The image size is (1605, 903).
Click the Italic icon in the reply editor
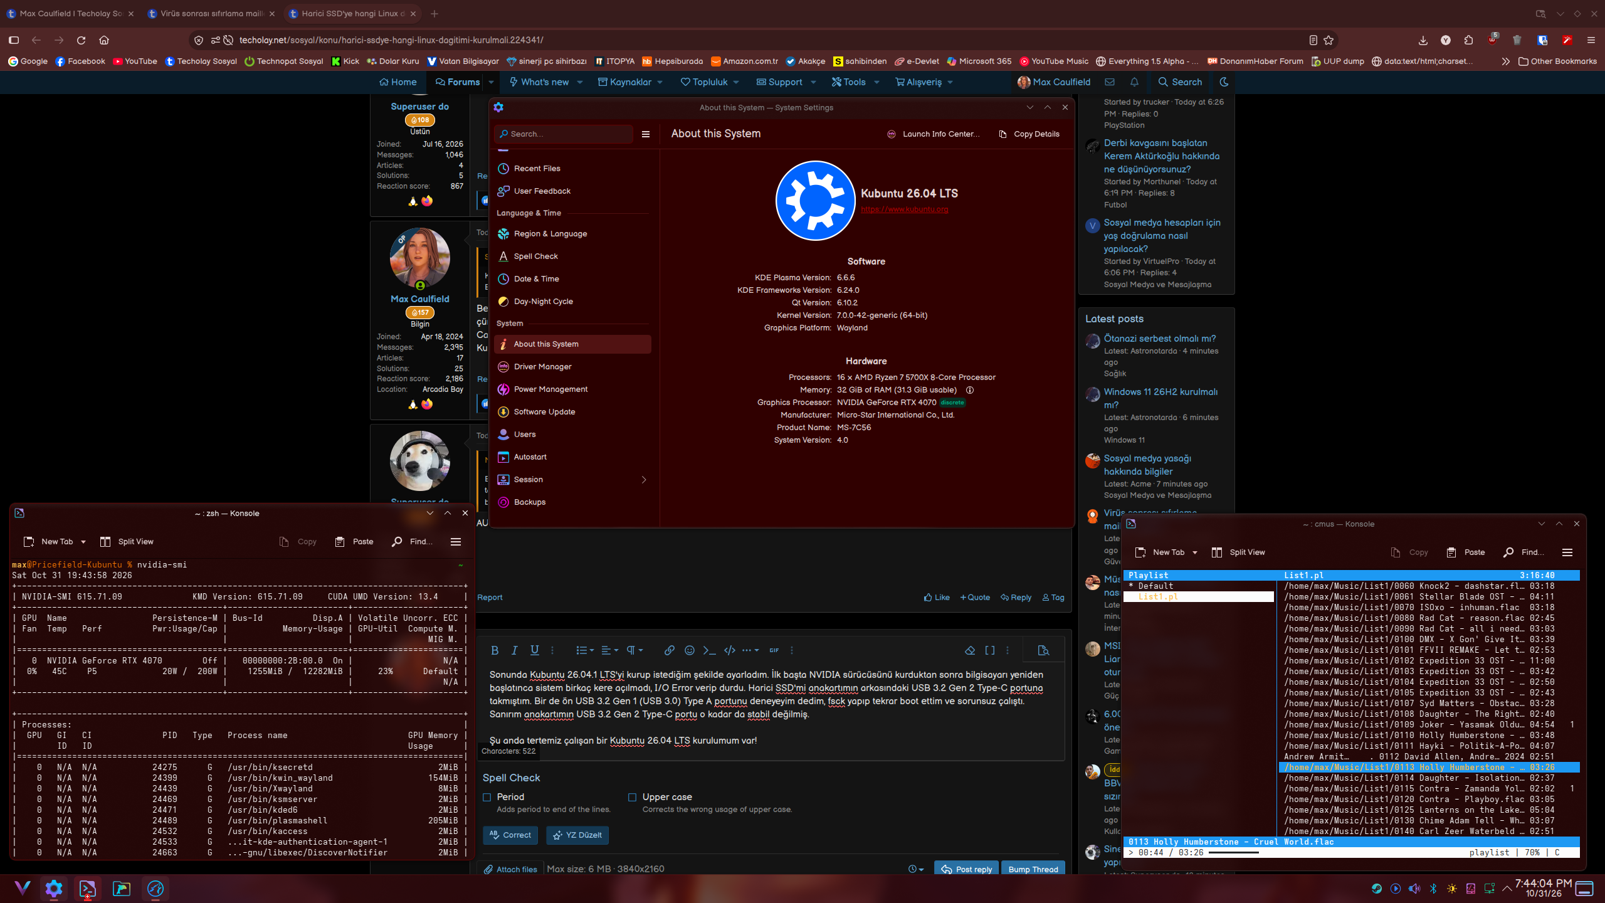(514, 650)
